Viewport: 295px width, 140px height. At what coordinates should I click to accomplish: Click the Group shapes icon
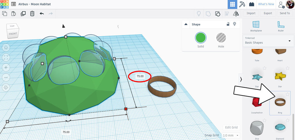tap(208, 14)
